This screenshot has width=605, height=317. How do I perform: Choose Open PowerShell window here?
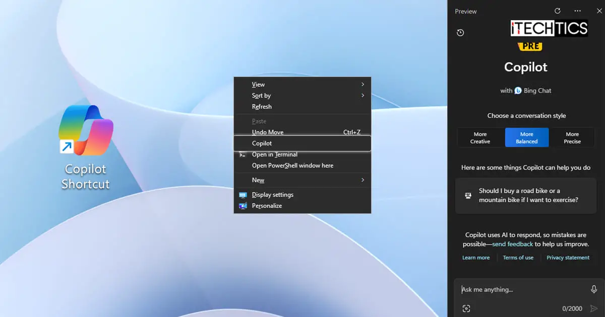pos(302,166)
